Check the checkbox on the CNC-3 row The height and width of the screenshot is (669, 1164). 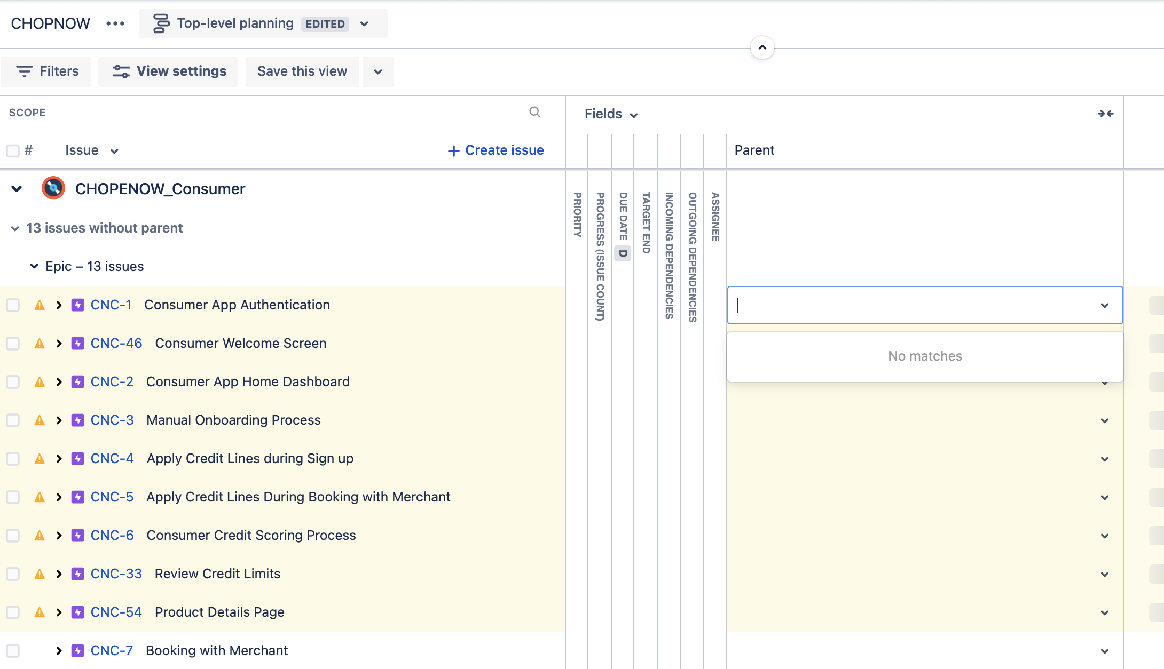[x=12, y=420]
